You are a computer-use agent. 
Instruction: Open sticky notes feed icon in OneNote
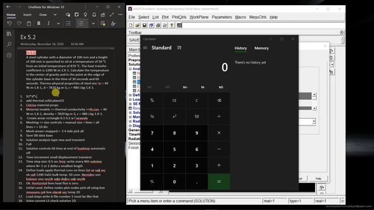(x=77, y=15)
